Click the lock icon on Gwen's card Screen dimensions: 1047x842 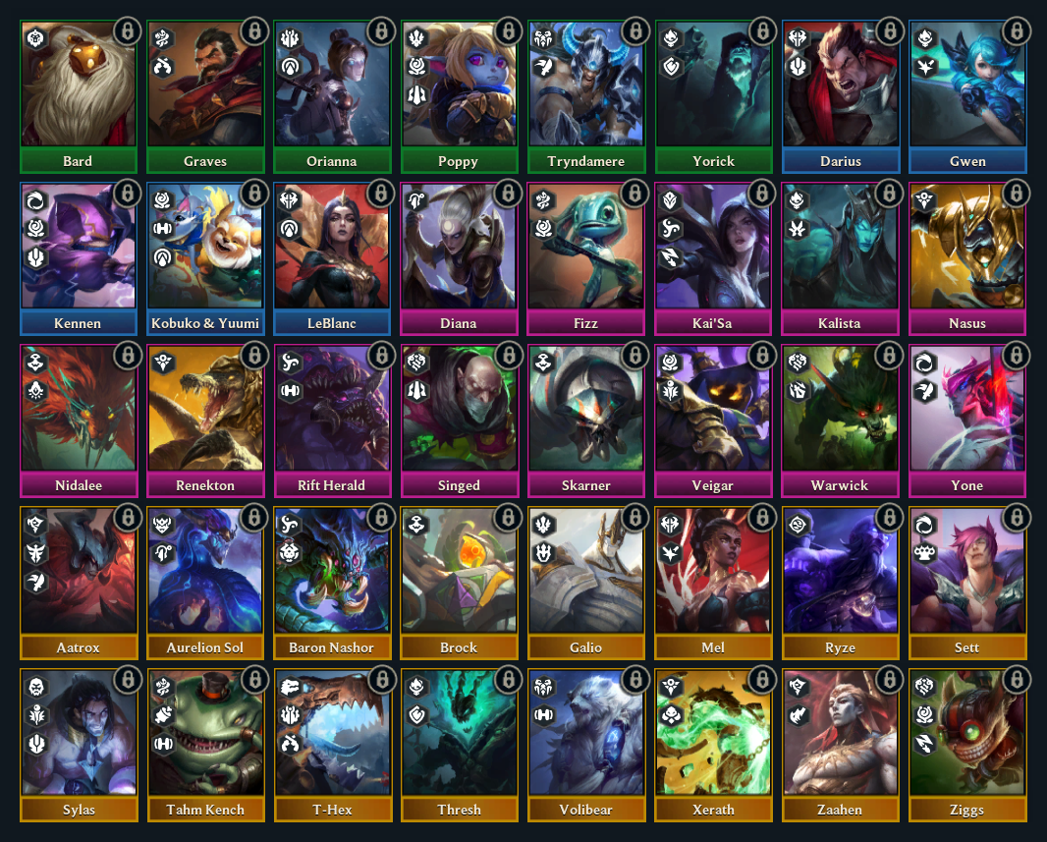click(x=1016, y=30)
